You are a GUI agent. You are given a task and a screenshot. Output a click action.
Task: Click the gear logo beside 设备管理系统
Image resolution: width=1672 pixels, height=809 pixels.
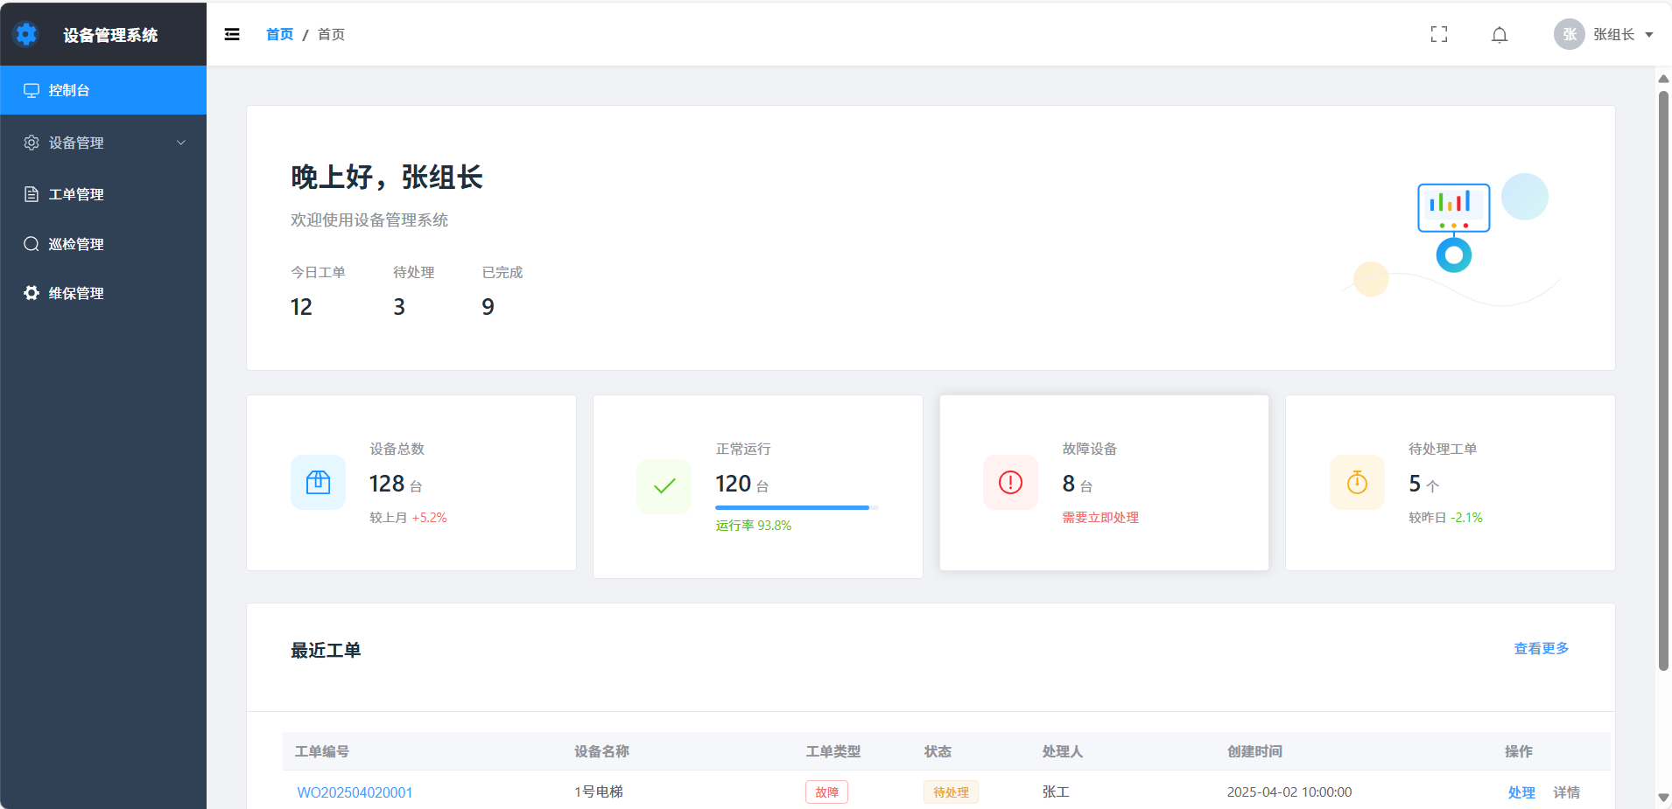pos(26,34)
